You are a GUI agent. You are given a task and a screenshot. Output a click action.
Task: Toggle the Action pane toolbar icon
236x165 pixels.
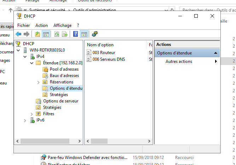pyautogui.click(x=84, y=34)
